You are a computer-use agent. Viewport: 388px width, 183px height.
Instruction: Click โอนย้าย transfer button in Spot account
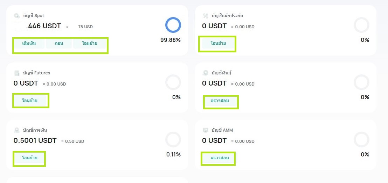(x=90, y=44)
